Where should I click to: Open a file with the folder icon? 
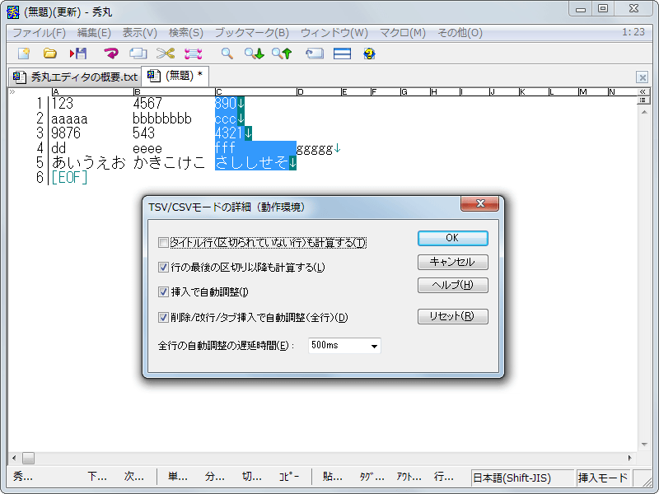point(50,54)
